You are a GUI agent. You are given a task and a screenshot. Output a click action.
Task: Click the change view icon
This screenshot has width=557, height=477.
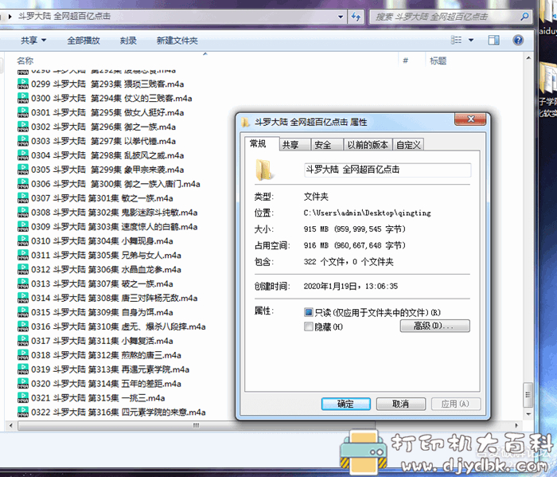click(456, 40)
